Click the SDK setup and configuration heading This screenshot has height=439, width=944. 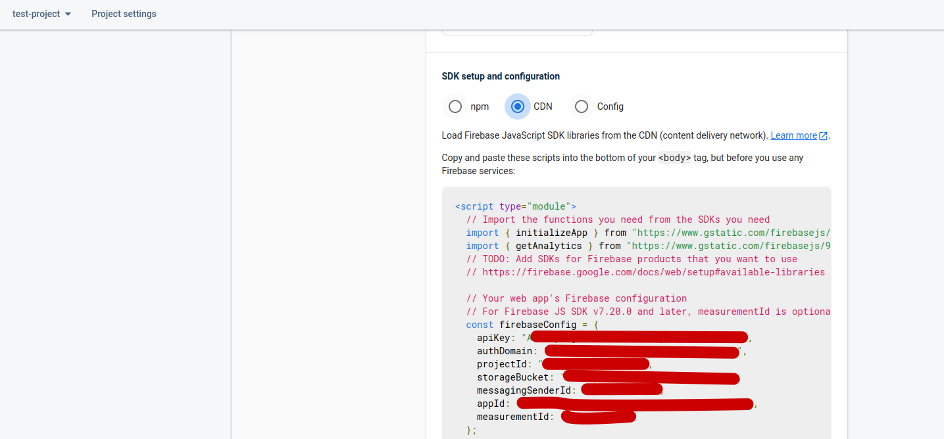coord(501,76)
